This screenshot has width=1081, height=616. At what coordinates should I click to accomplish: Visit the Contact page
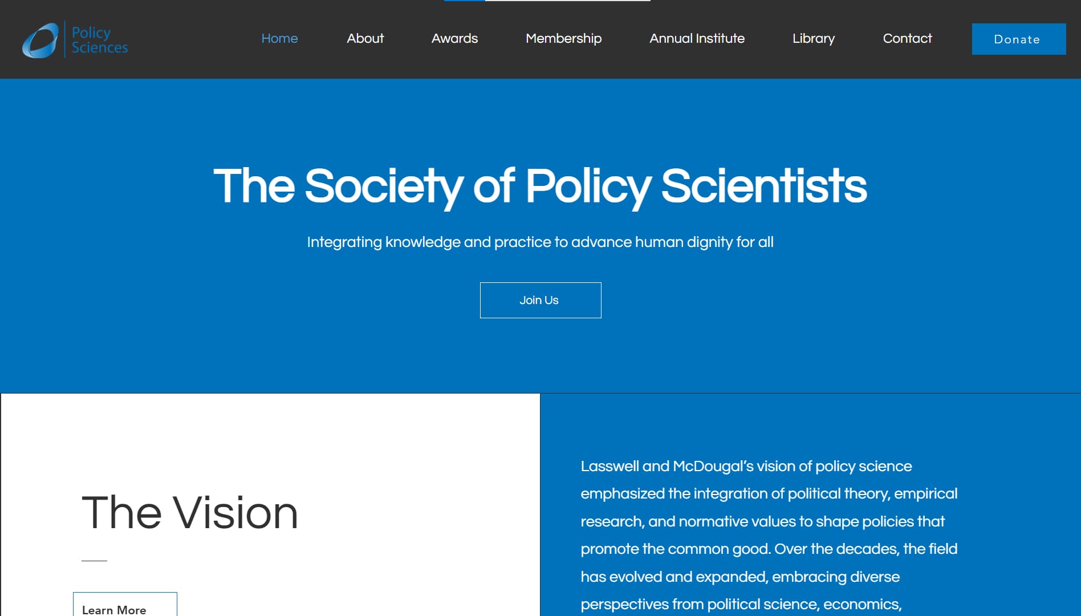pyautogui.click(x=907, y=38)
